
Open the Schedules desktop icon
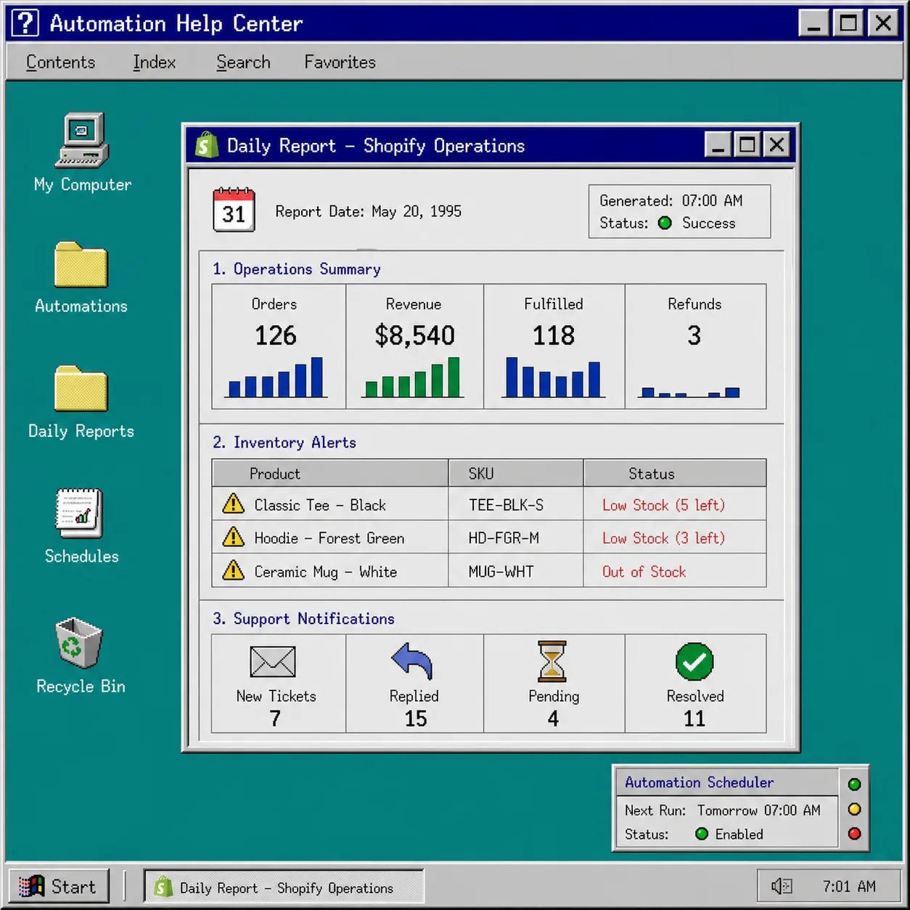point(80,513)
